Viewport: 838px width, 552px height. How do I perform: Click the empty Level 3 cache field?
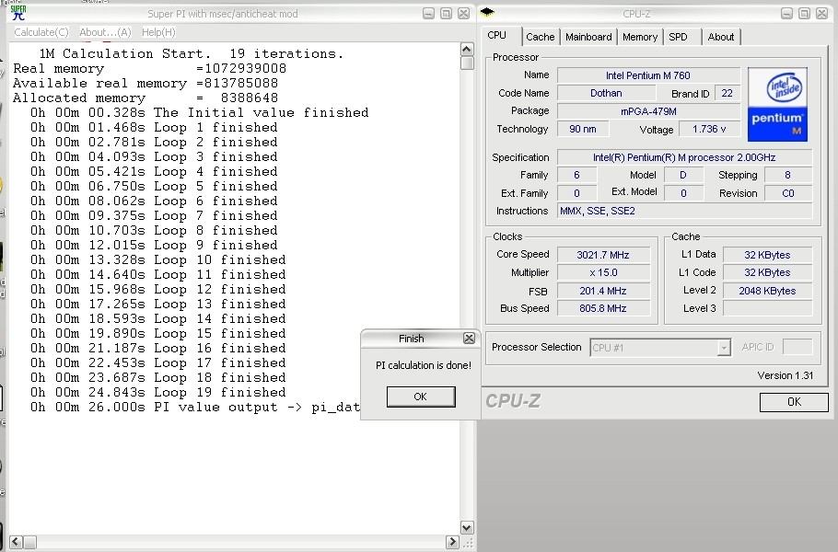(767, 308)
